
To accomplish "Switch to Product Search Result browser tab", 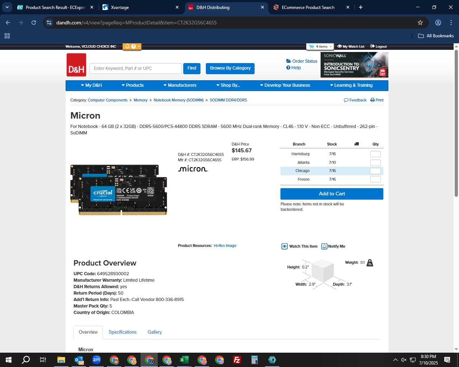I will click(55, 7).
